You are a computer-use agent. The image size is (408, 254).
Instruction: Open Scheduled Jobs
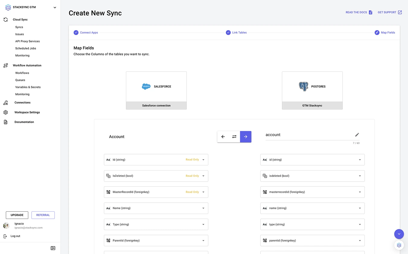point(26,48)
